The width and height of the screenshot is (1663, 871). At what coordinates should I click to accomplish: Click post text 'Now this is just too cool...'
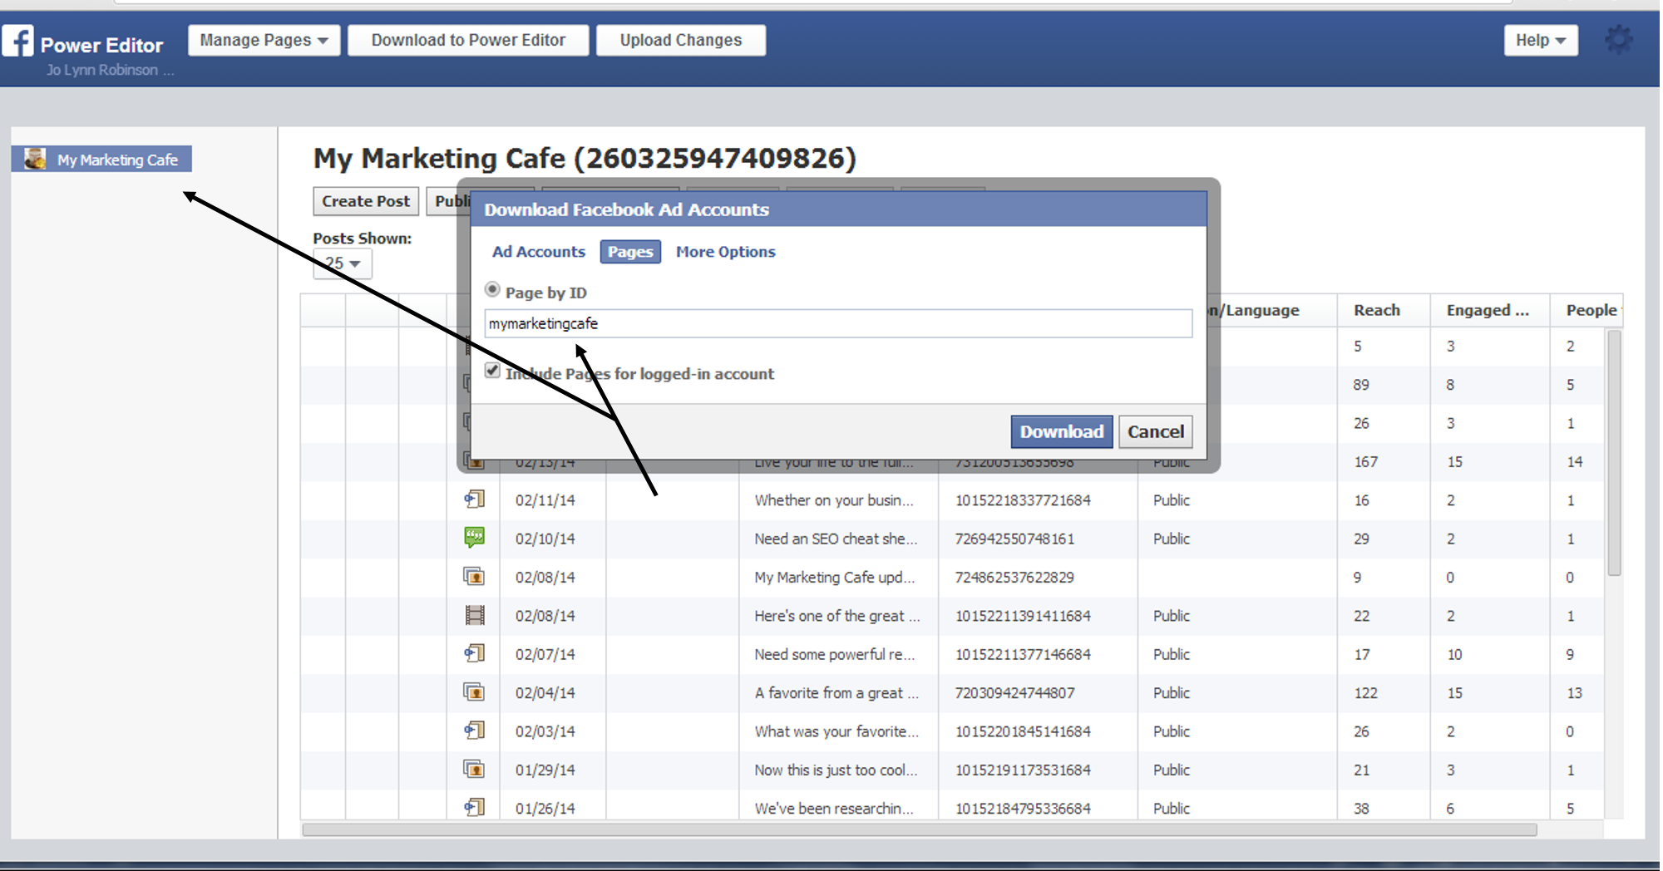click(x=836, y=770)
